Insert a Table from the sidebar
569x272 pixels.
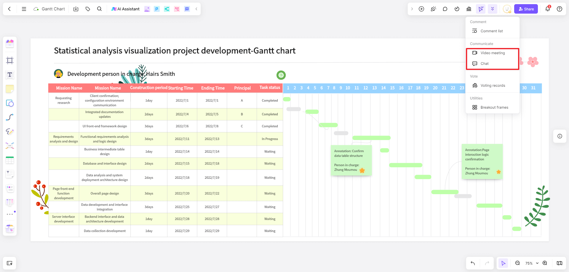[x=10, y=160]
